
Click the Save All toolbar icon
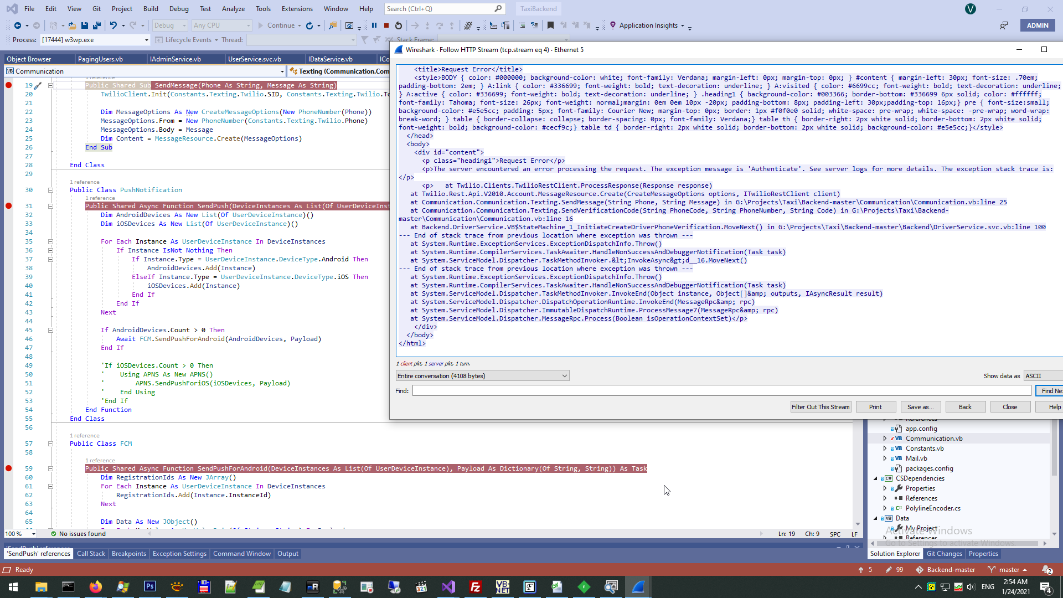click(x=97, y=25)
